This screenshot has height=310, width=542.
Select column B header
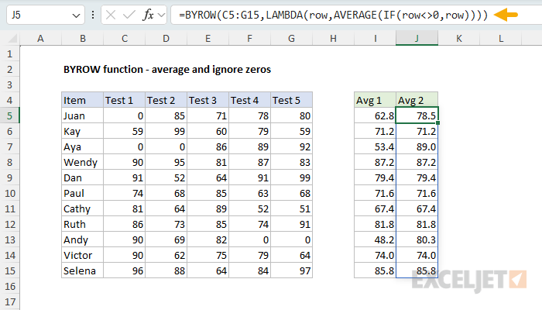point(83,39)
